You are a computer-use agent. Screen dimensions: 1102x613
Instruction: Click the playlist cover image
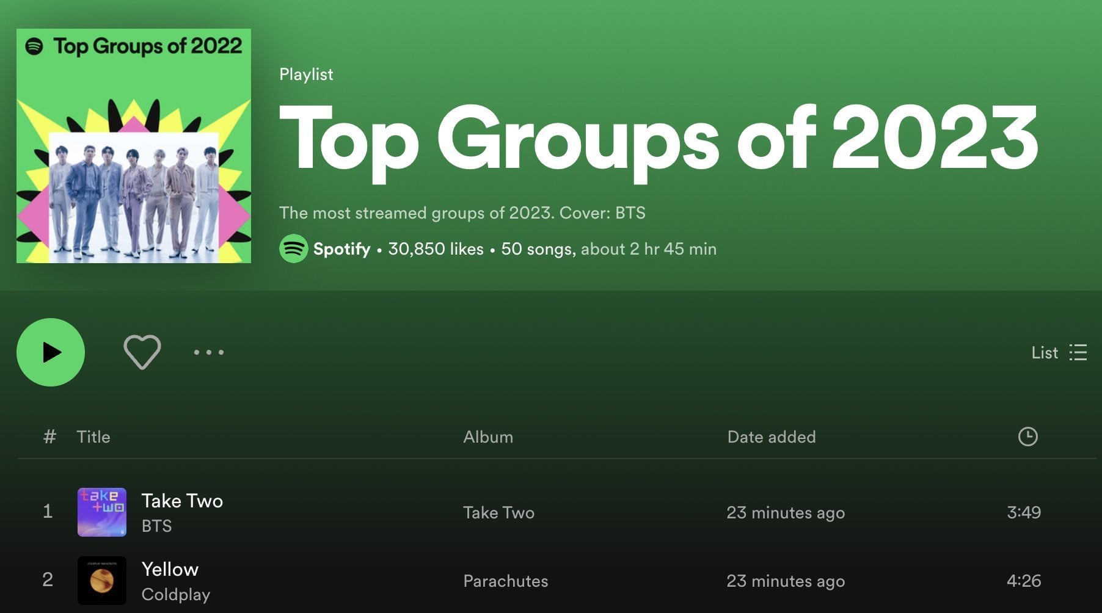click(x=134, y=146)
